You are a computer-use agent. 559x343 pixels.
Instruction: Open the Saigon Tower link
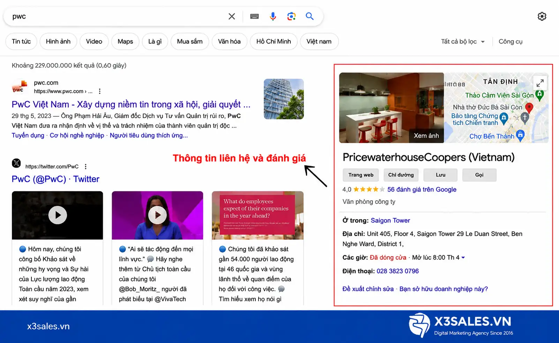coord(390,221)
